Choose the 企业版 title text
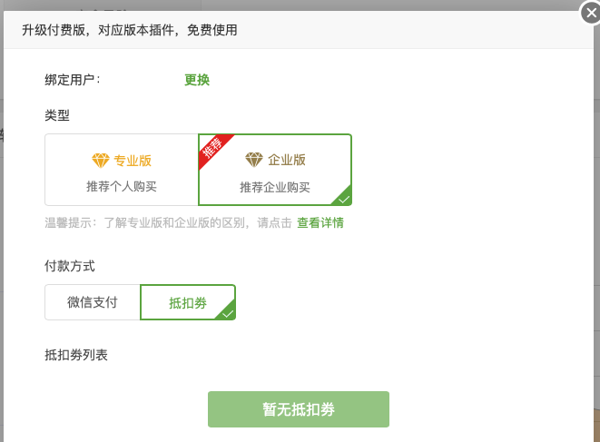The image size is (600, 442). (287, 160)
